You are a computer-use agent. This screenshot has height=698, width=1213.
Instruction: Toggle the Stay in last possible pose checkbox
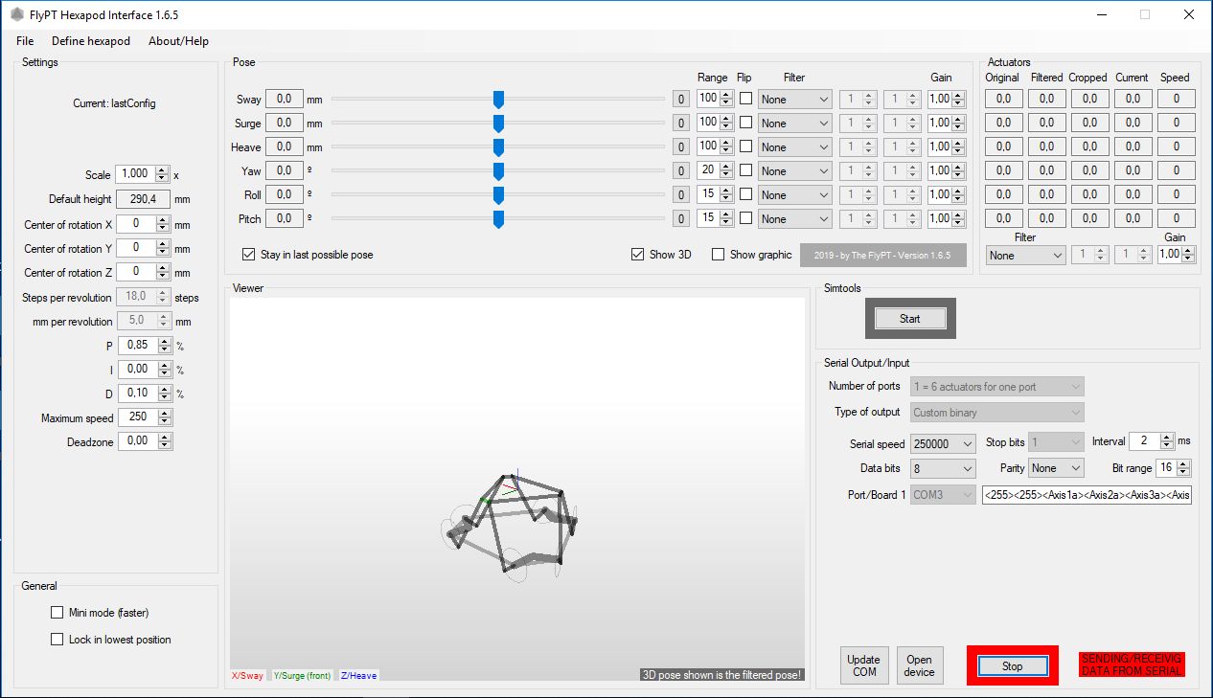pyautogui.click(x=249, y=255)
